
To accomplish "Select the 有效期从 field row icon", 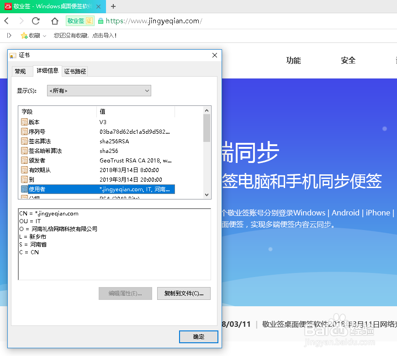I will coord(24,170).
